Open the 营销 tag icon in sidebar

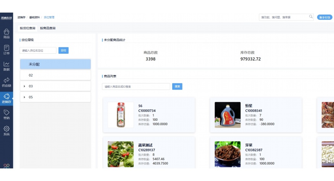tap(6, 115)
